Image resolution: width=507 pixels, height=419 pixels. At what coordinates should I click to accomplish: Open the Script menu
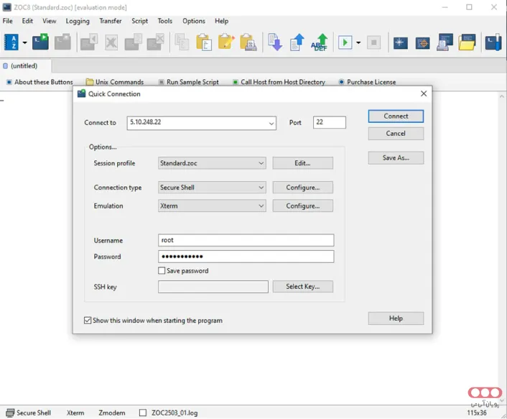(139, 22)
